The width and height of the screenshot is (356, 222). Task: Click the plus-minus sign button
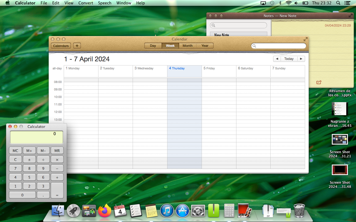[29, 160]
